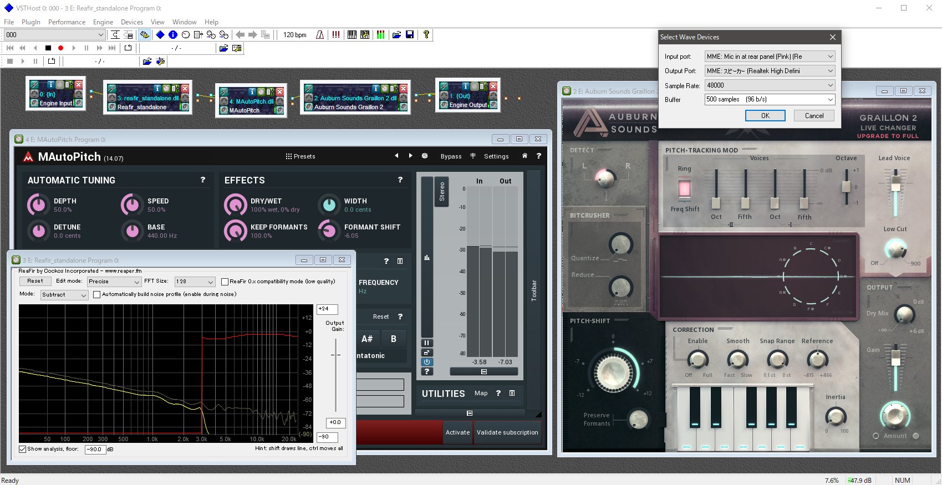Click the dice random preset icon in MAutoPitch
942x485 pixels.
coord(425,156)
